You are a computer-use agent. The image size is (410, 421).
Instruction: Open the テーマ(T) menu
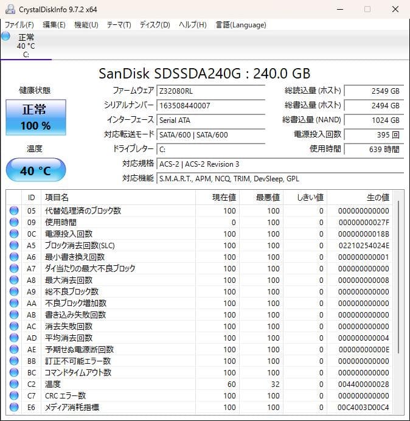pyautogui.click(x=119, y=25)
